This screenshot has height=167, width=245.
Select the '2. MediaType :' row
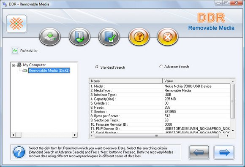[160, 90]
